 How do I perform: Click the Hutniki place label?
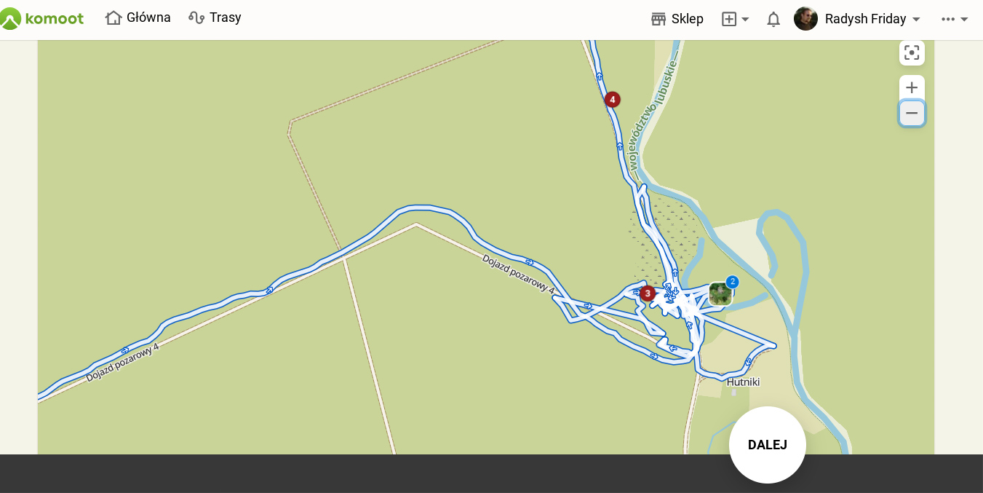pyautogui.click(x=743, y=382)
